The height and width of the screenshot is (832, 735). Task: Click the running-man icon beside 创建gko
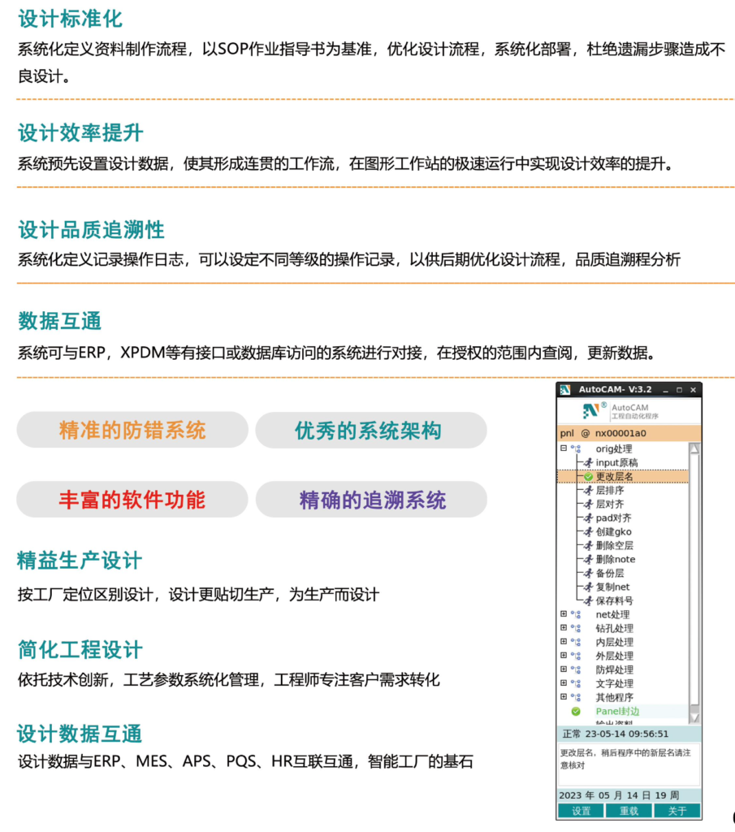pyautogui.click(x=588, y=531)
